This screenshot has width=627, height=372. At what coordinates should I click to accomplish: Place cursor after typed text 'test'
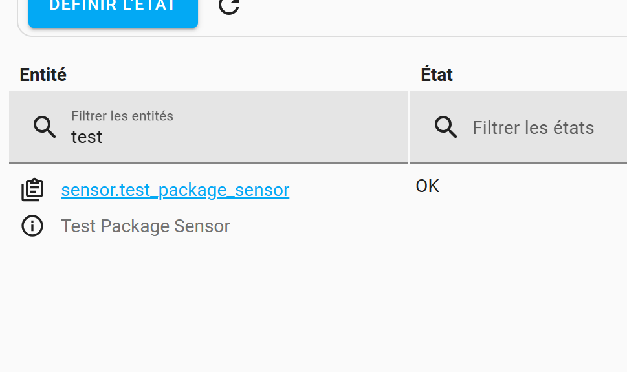(103, 137)
